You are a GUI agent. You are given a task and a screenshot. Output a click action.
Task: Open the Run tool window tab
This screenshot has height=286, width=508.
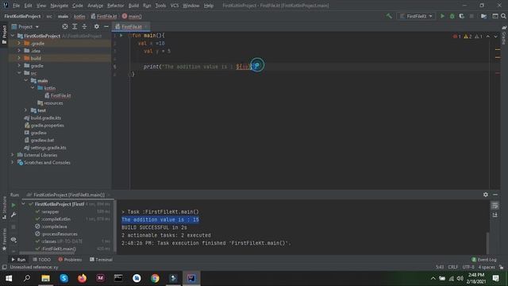pyautogui.click(x=18, y=260)
